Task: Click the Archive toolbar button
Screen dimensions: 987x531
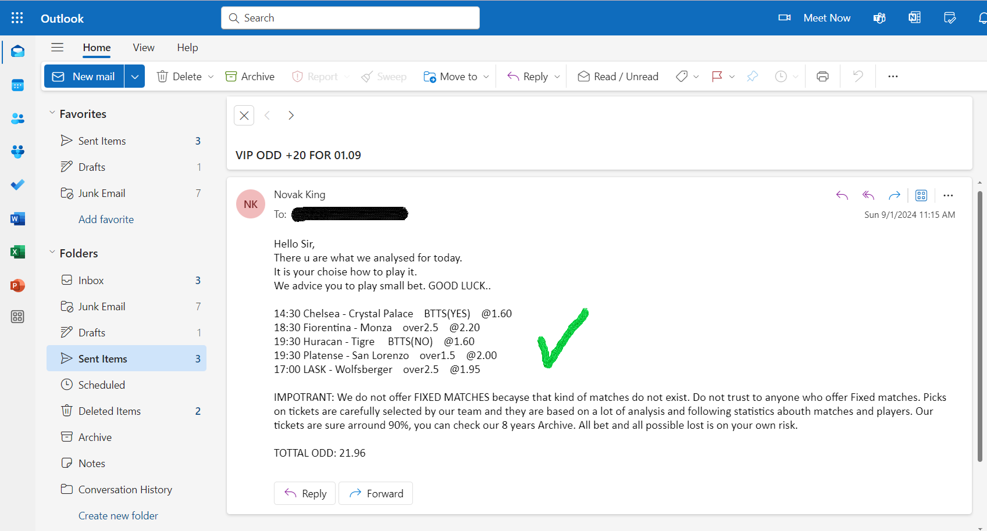Action: pos(250,76)
